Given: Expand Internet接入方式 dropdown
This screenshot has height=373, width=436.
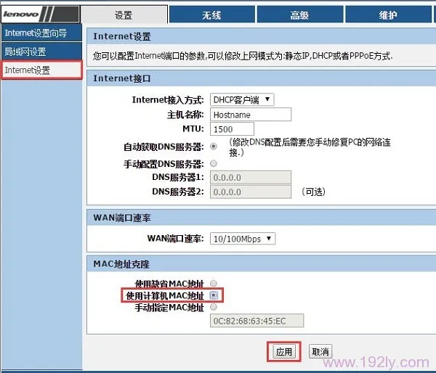Looking at the screenshot, I should coord(242,99).
